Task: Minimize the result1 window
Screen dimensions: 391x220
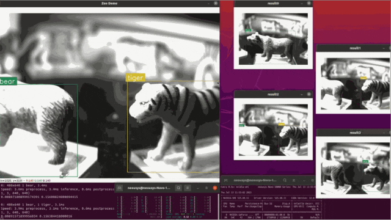Action: pos(384,48)
